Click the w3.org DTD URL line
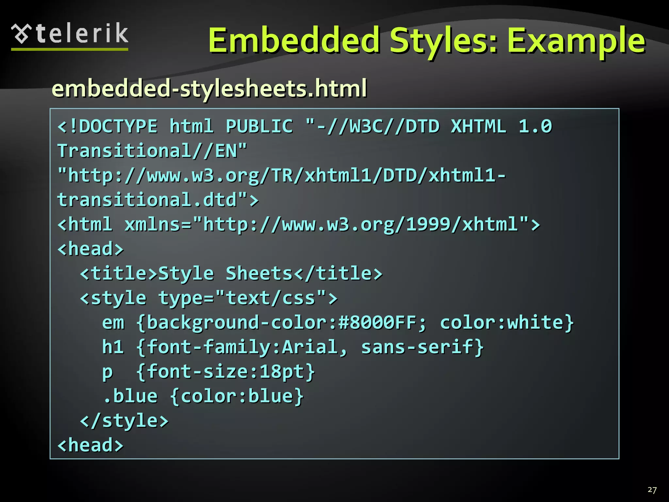 tap(282, 176)
